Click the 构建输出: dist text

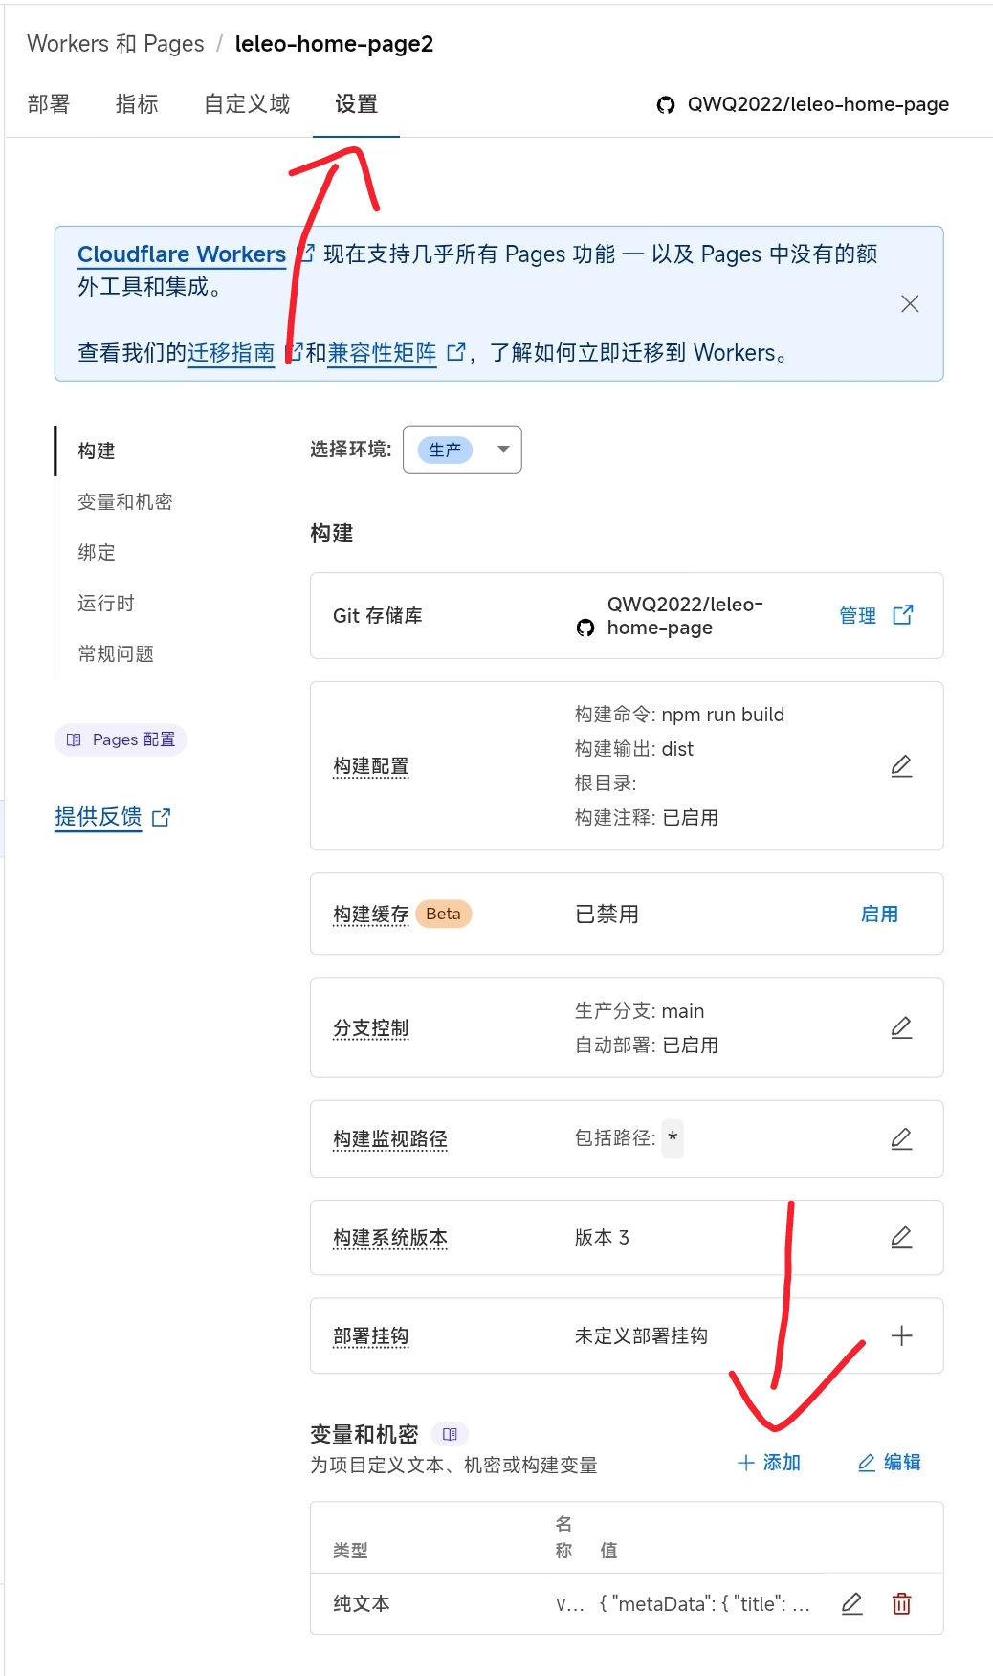(x=633, y=749)
